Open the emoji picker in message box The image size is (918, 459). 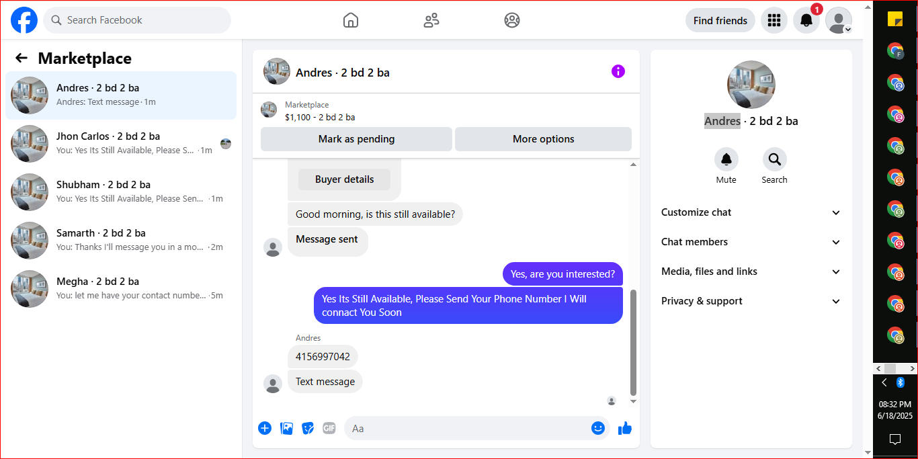coord(598,428)
